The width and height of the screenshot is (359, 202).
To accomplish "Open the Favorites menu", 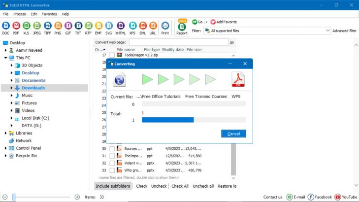I will click(49, 14).
